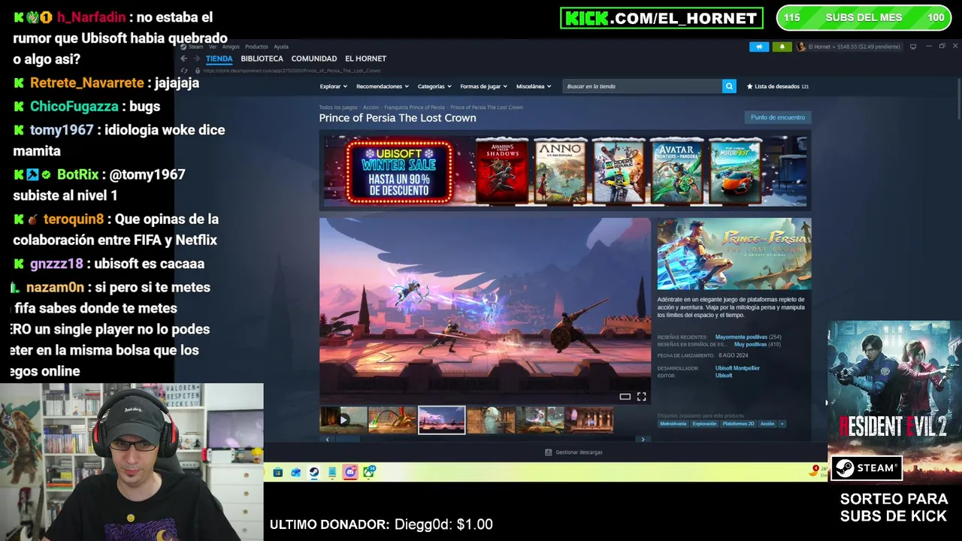Focus the Buscar en la tienda field
This screenshot has height=541, width=962.
point(643,86)
